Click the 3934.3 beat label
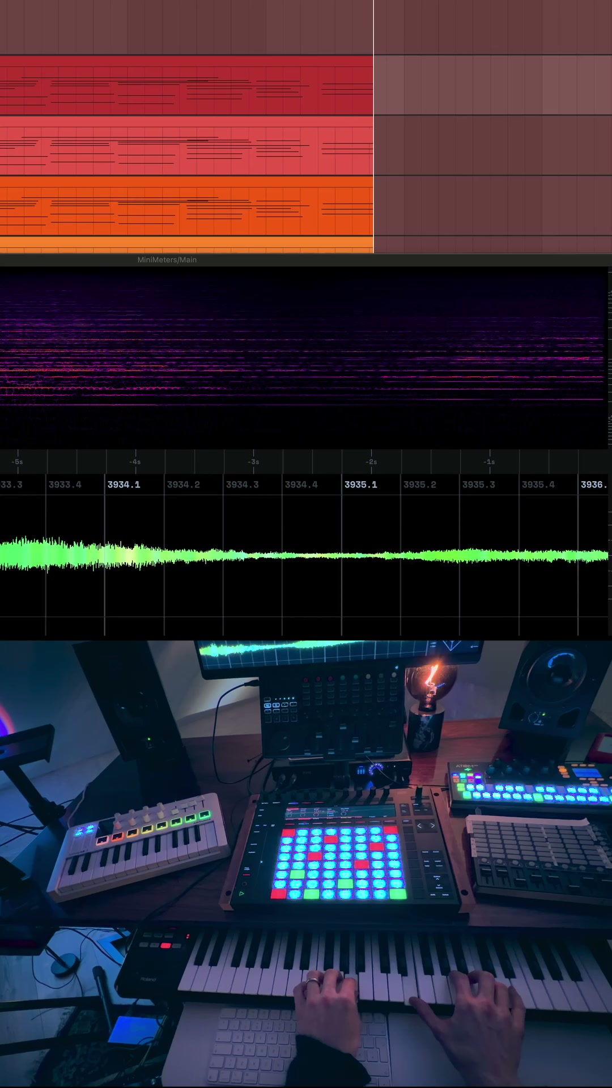The image size is (612, 1088). click(x=242, y=484)
